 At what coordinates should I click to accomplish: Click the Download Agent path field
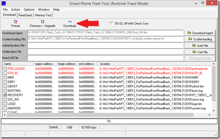pyautogui.click(x=105, y=32)
